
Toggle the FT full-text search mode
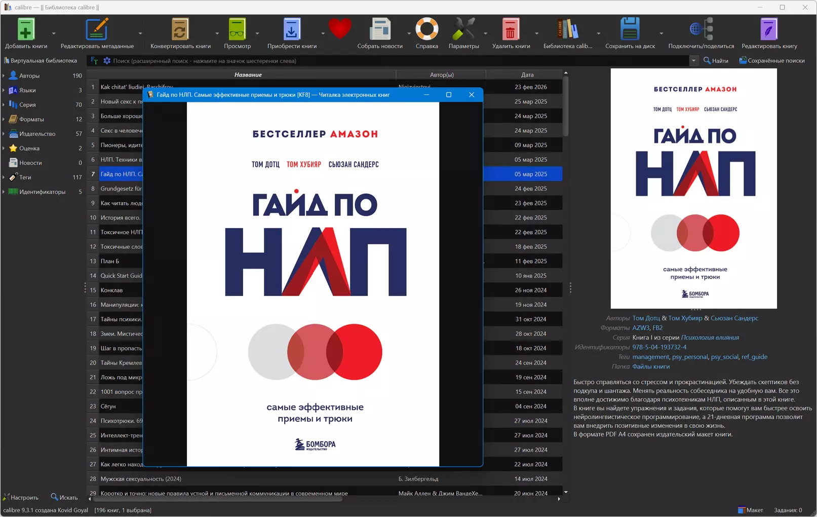93,60
